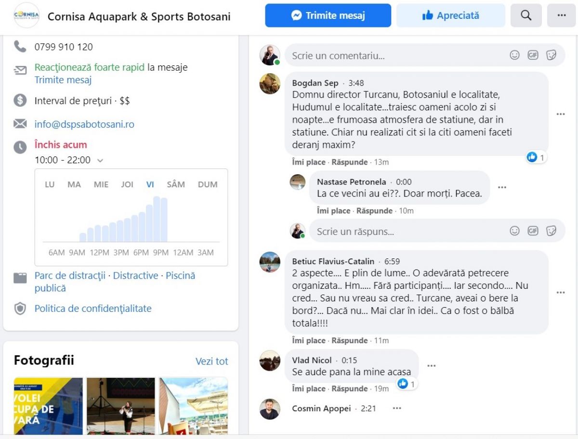Click like reaction count on Bogdan Sep's comment
578x439 pixels.
(x=536, y=157)
